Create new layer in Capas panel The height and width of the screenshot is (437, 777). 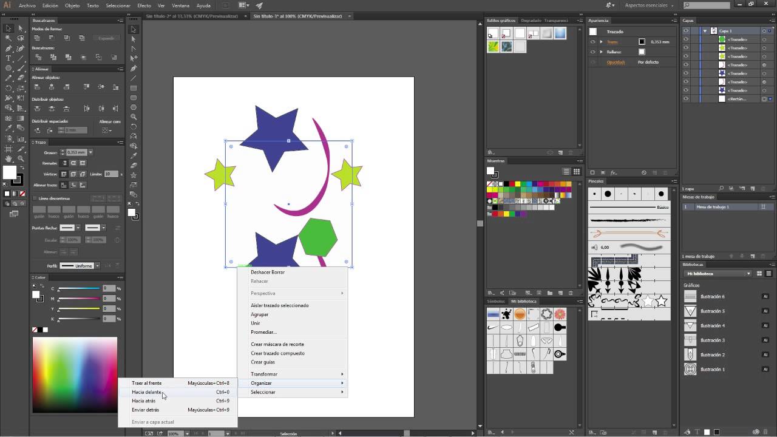(753, 189)
